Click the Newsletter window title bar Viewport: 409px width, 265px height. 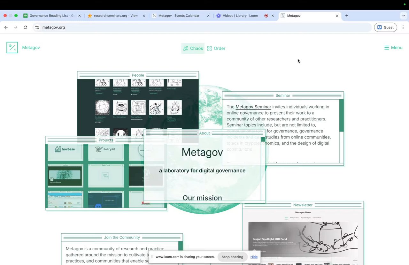point(303,205)
